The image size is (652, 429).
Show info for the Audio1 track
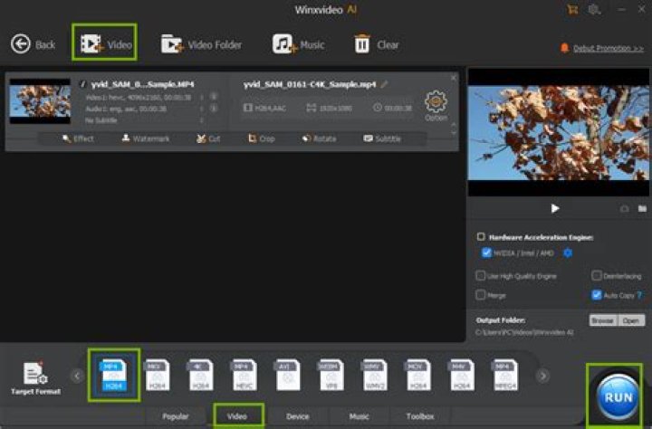[214, 108]
